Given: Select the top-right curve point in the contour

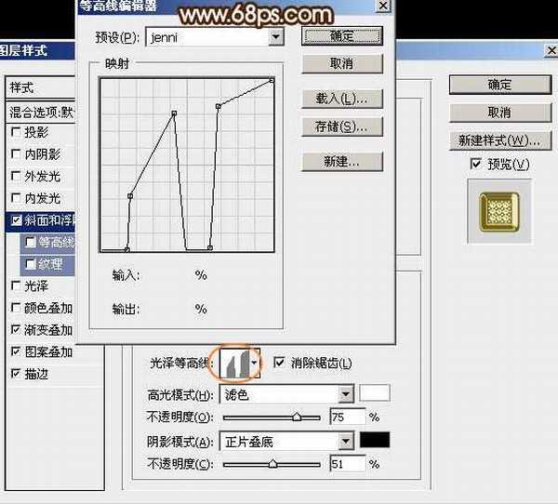Looking at the screenshot, I should click(272, 81).
